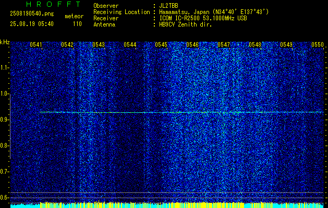328x208 pixels.
Task: Click the observer callsign JL2TBB
Action: coord(168,6)
